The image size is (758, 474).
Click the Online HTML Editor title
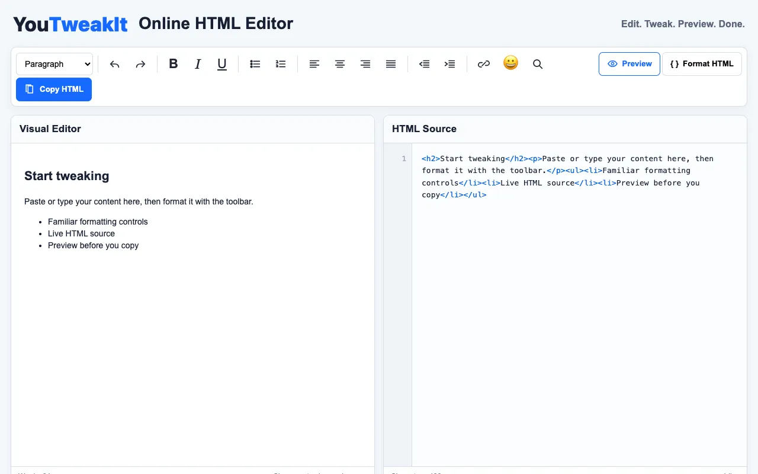[x=216, y=24]
